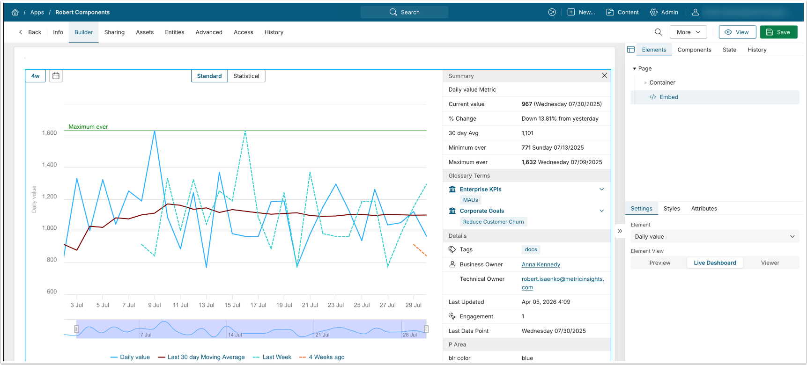Open the Element dropdown showing Daily value
This screenshot has width=807, height=365.
point(714,237)
